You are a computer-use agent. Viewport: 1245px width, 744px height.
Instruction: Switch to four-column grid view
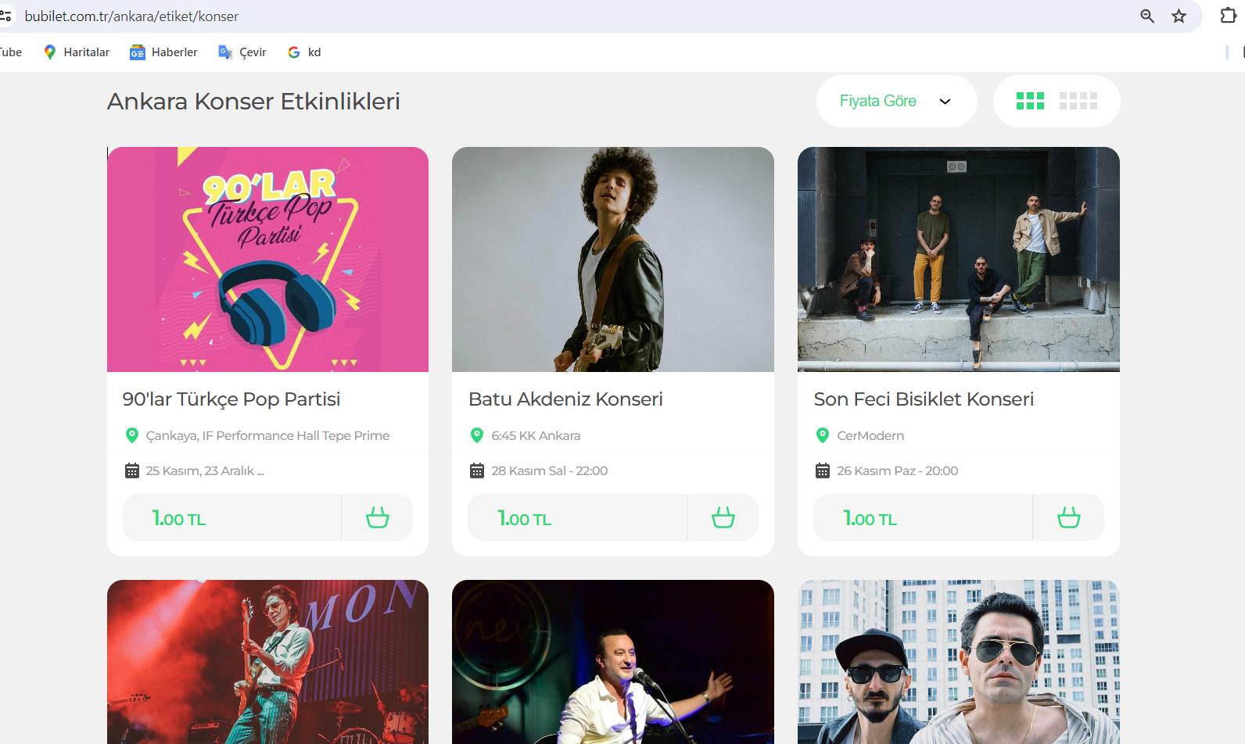pos(1078,101)
